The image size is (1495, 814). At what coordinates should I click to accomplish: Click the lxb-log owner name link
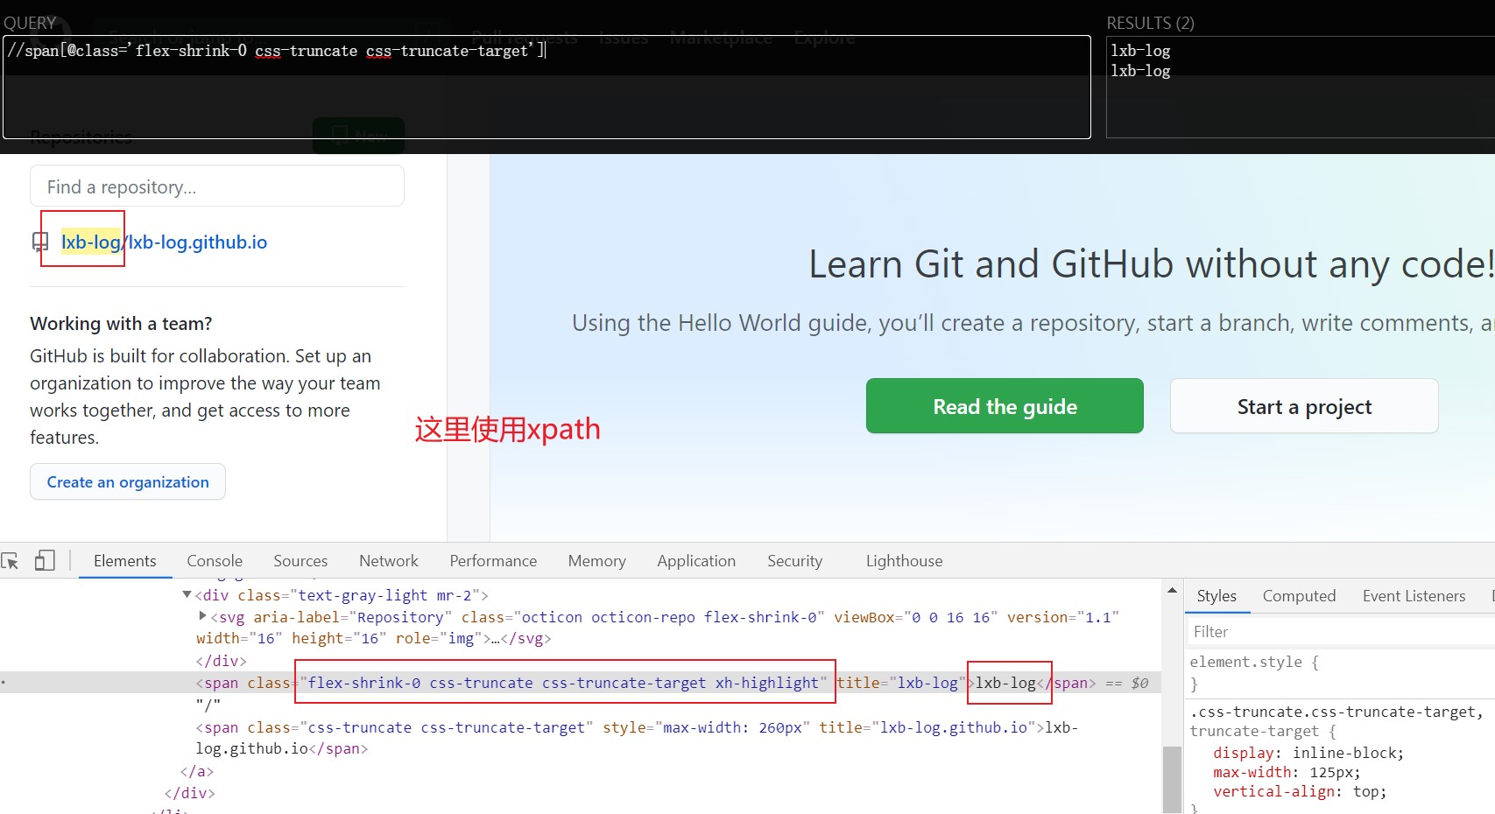91,242
